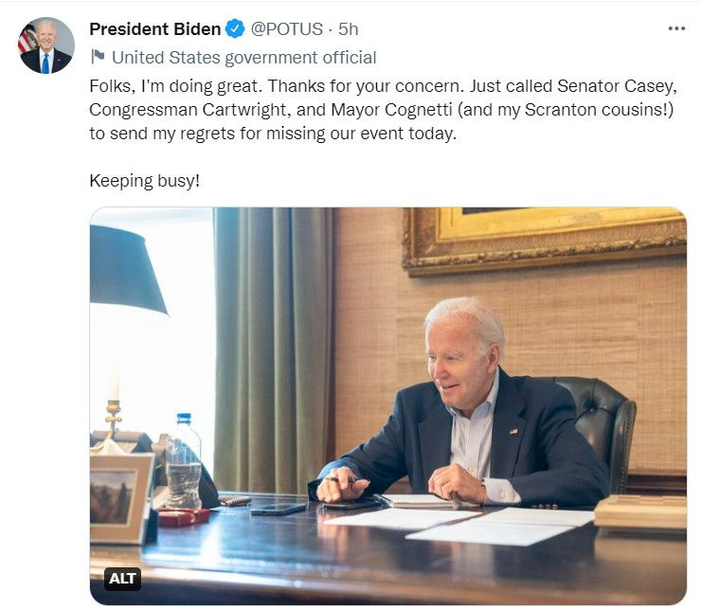Open the three-dot more options menu
This screenshot has width=701, height=610.
coord(675,29)
